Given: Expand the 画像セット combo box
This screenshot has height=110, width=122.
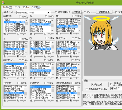Looking at the screenshot, I should coord(48,13).
